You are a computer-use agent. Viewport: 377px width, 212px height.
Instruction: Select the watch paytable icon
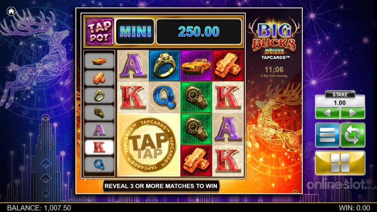[x=99, y=113]
